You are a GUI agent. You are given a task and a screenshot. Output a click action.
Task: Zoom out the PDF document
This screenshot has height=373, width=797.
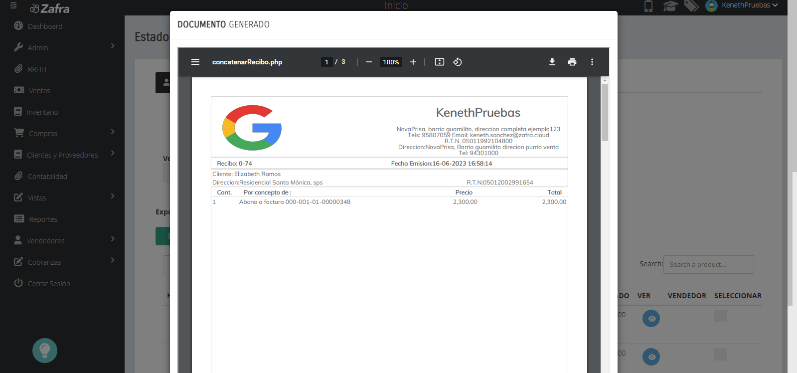(369, 62)
